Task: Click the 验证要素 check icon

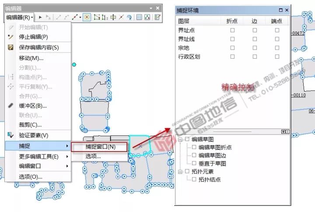Action: pos(10,135)
